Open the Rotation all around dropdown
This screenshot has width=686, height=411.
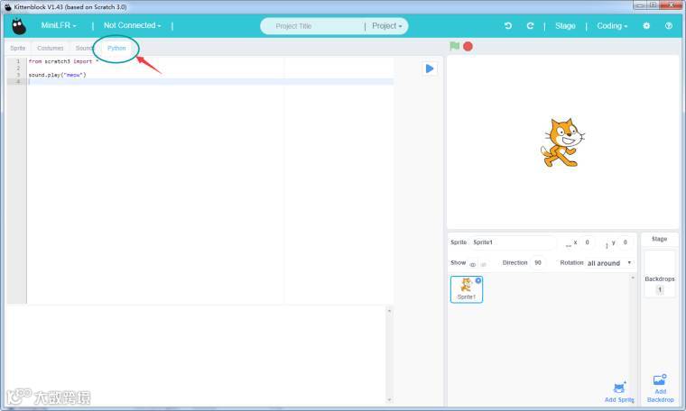tap(609, 263)
